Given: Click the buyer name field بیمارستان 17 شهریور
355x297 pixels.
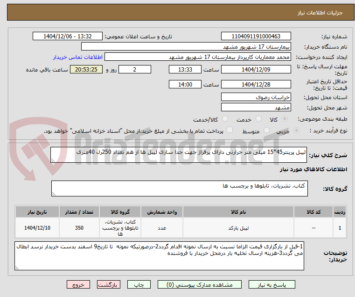Looking at the screenshot, I should coord(186,47).
